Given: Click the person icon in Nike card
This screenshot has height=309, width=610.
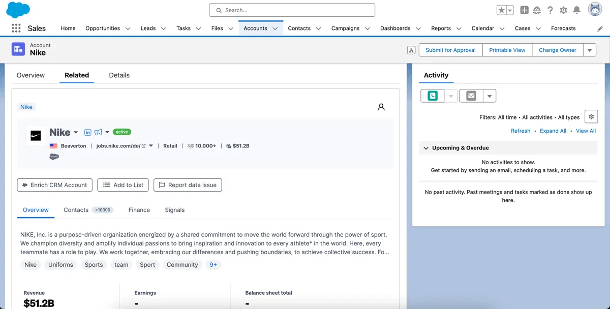Looking at the screenshot, I should click(x=381, y=107).
